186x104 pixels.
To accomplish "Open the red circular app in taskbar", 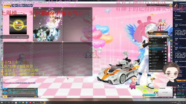I will [x=30, y=102].
